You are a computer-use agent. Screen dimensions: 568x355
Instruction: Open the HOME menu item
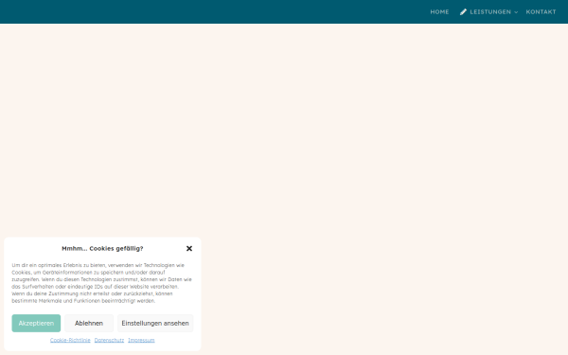(x=439, y=12)
